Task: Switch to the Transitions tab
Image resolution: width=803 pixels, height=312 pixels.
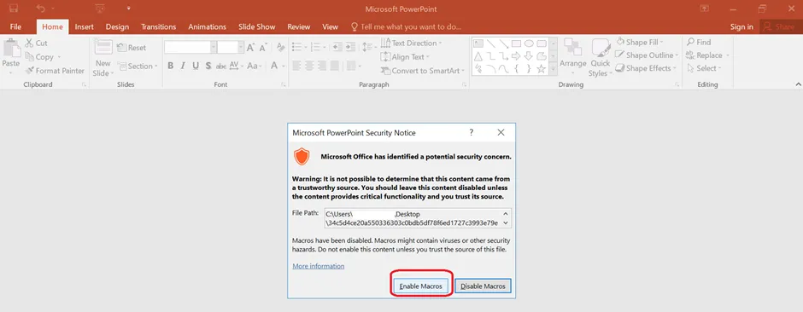Action: pos(158,26)
